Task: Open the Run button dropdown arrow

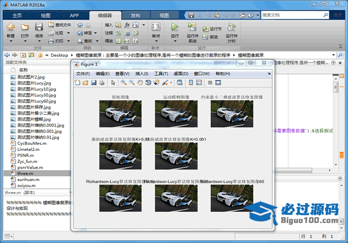Action: [x=175, y=41]
